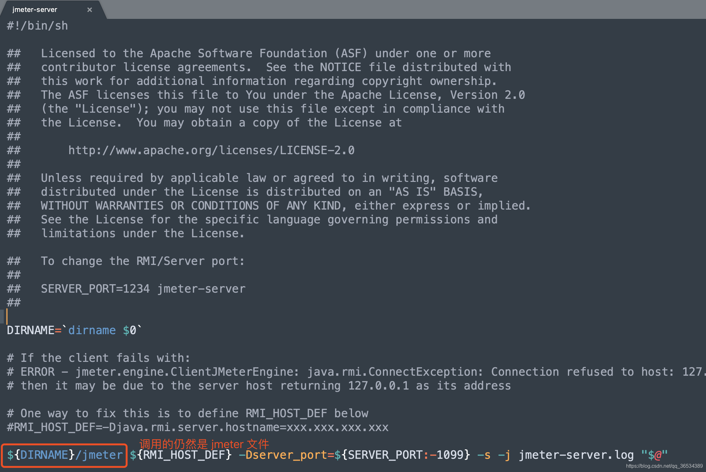Viewport: 706px width, 472px height.
Task: Click the '"$@"' argument at line end
Action: tap(654, 455)
